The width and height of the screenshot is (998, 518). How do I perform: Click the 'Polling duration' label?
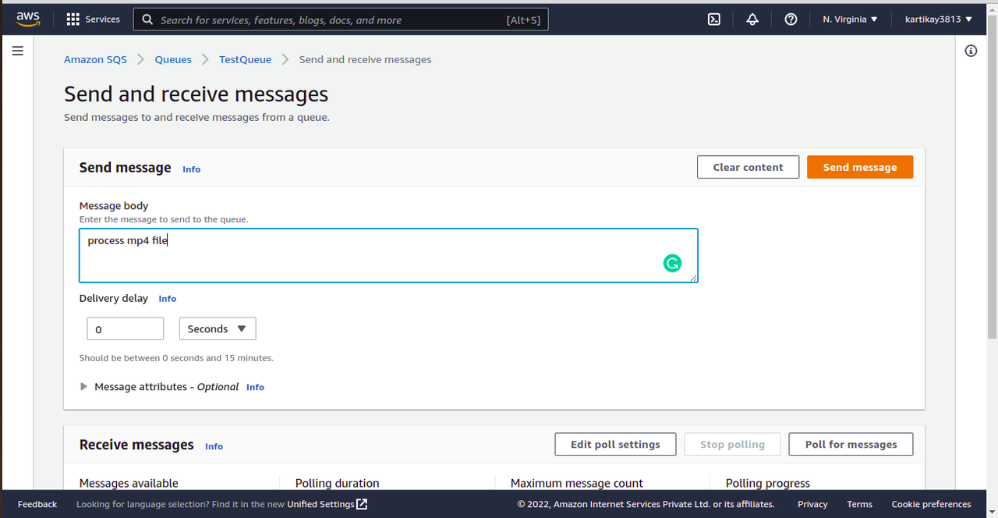point(338,484)
